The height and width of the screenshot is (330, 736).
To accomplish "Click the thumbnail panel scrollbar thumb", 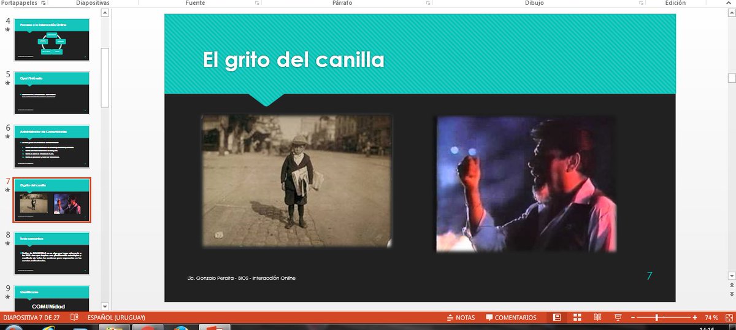I will coord(104,77).
